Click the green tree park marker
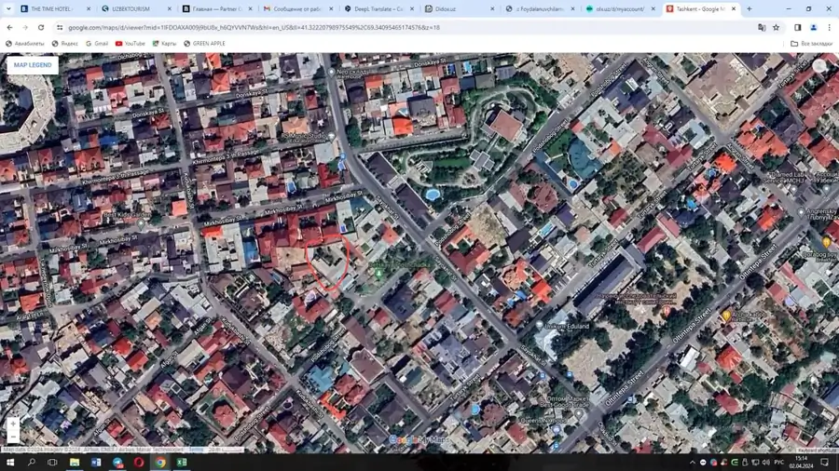 pos(378,274)
